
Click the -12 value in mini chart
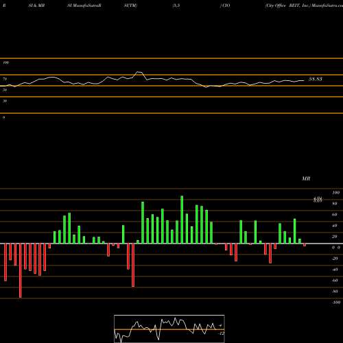tap(222, 333)
